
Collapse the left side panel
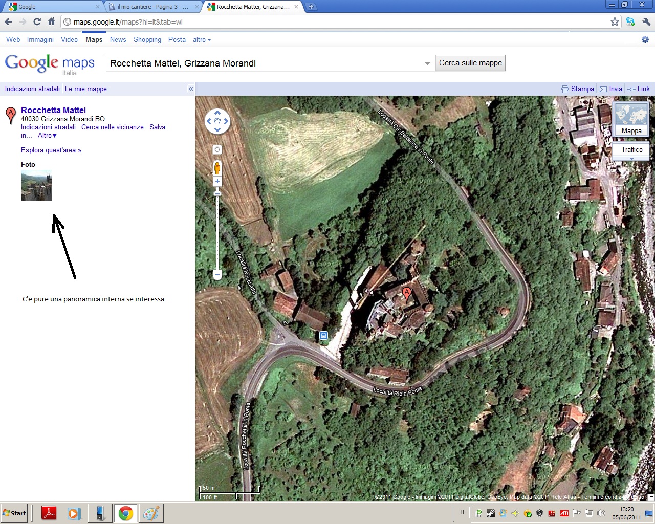(191, 89)
